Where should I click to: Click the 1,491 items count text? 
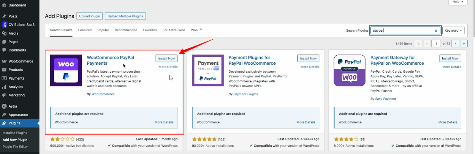404,44
